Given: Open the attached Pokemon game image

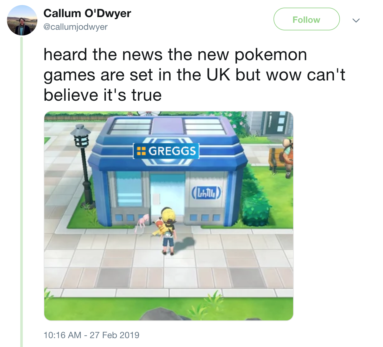Looking at the screenshot, I should (169, 216).
